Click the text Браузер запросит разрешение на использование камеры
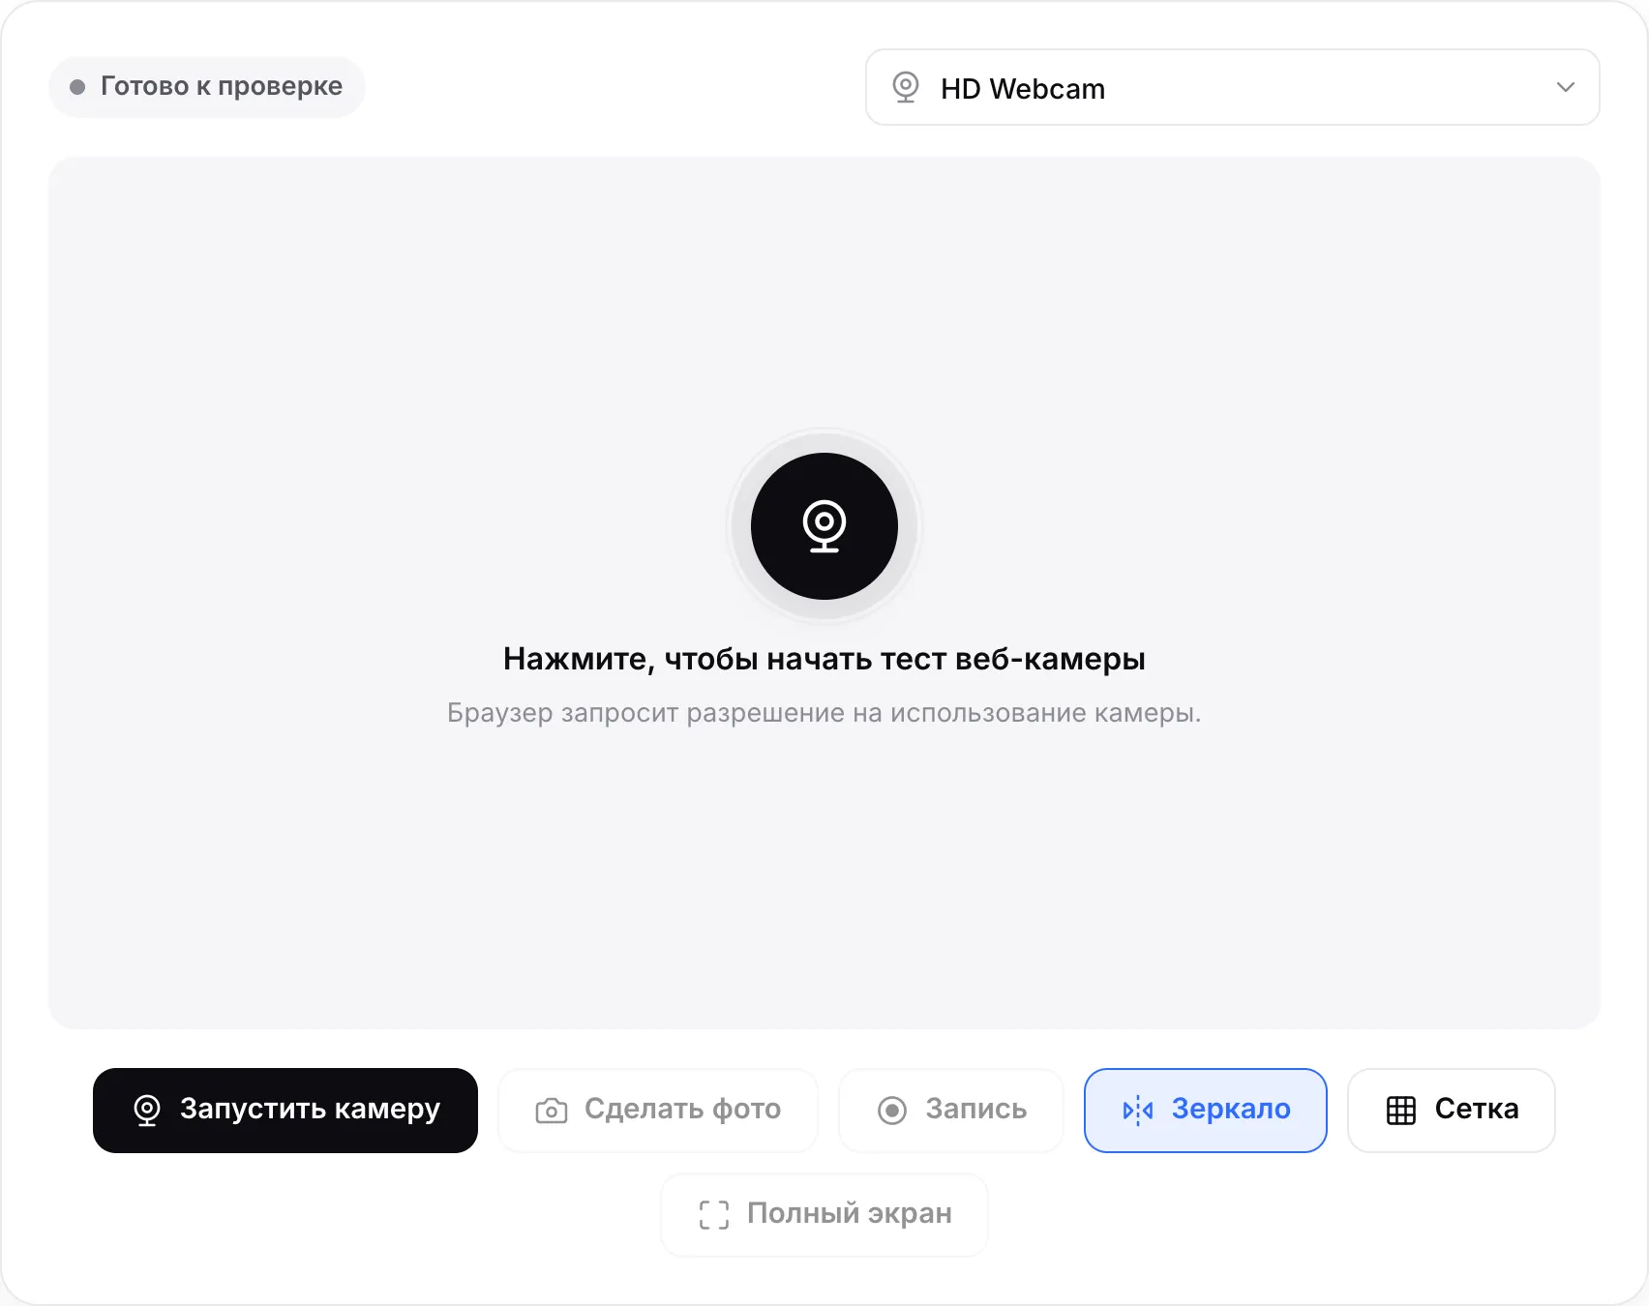Screen dimensions: 1649x1306 click(824, 713)
